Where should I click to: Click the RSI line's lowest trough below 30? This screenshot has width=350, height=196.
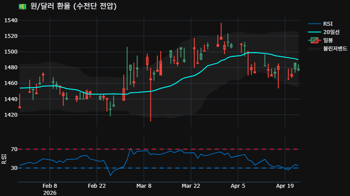coord(110,176)
